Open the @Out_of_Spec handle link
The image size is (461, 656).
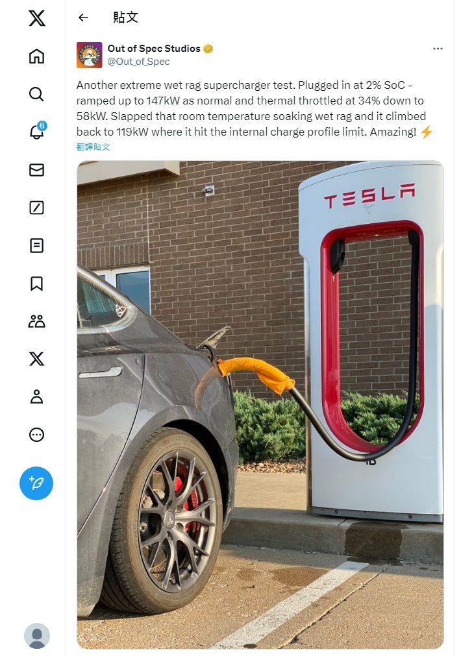(138, 62)
